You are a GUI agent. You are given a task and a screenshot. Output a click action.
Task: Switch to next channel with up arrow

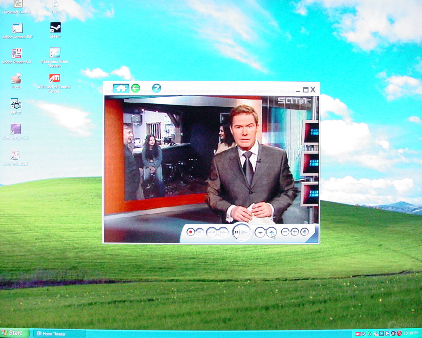(x=271, y=232)
